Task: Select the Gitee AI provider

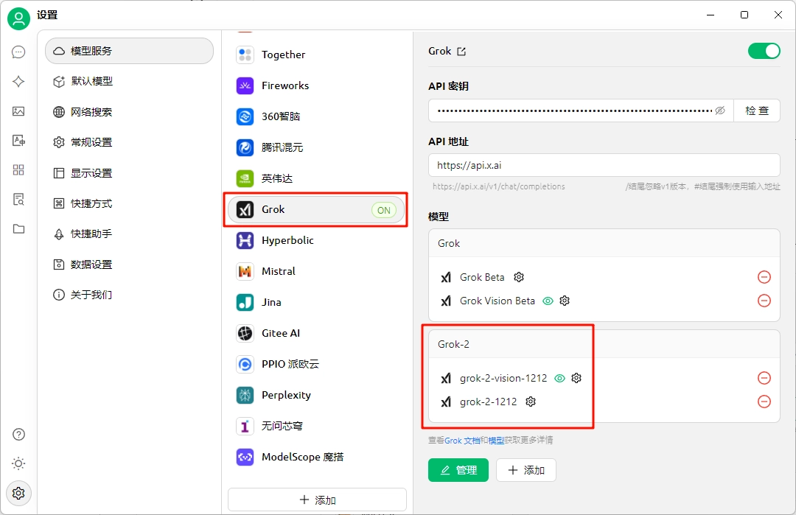Action: point(317,333)
